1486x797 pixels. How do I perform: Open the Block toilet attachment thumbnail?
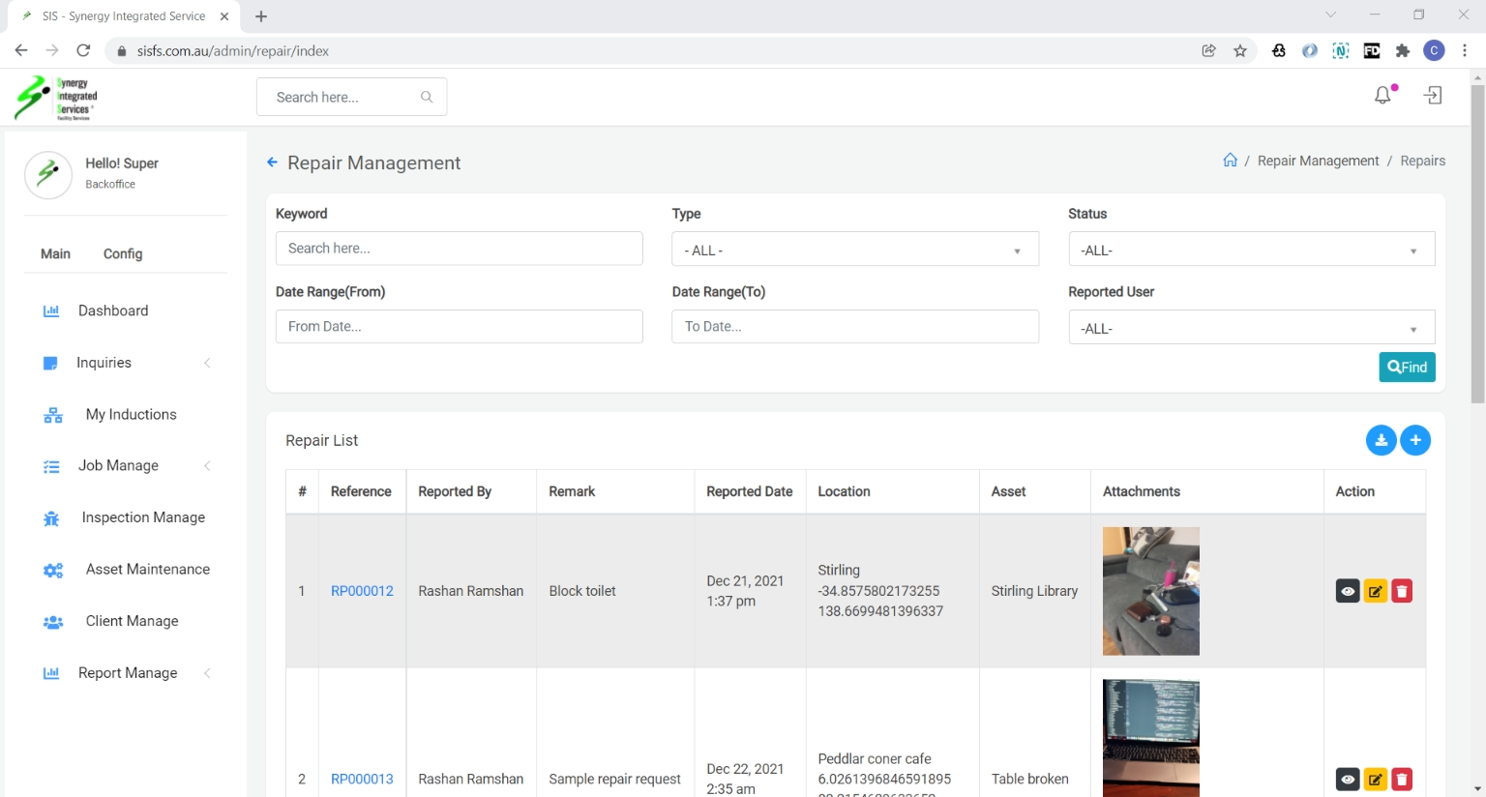point(1150,591)
